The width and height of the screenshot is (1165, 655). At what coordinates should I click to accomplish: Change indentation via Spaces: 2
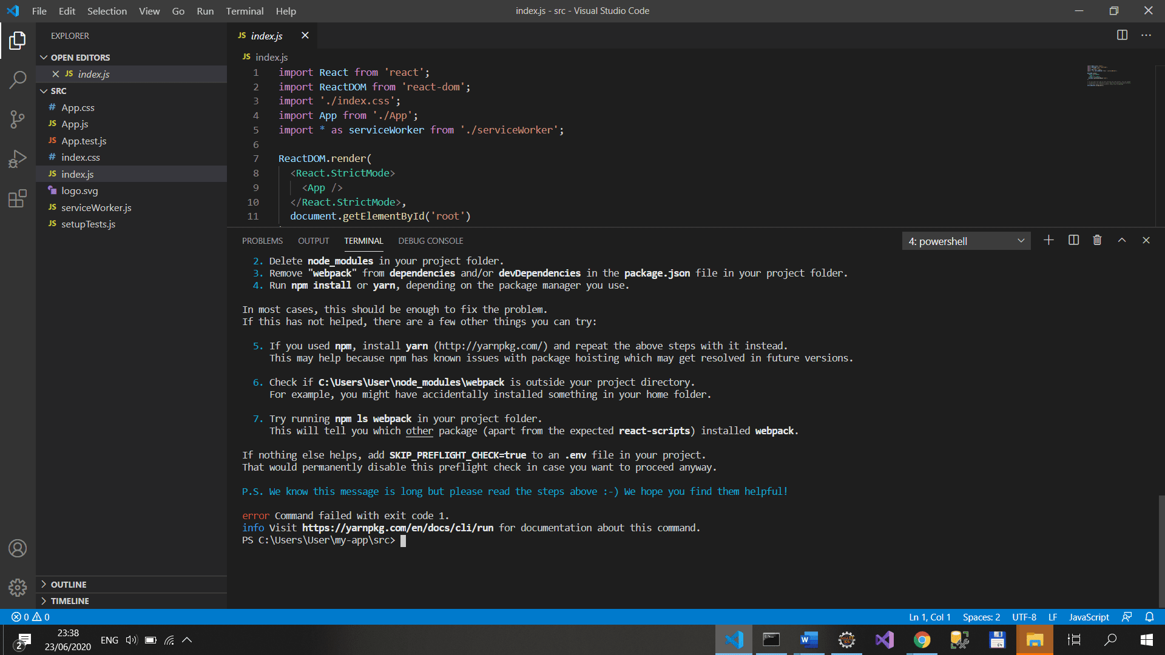pos(981,617)
